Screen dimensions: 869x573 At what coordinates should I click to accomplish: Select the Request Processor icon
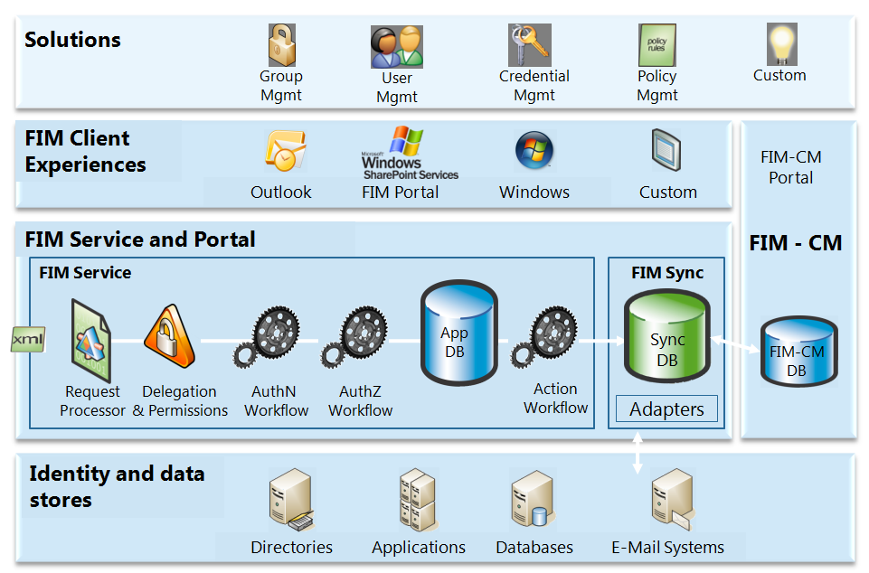pos(90,342)
